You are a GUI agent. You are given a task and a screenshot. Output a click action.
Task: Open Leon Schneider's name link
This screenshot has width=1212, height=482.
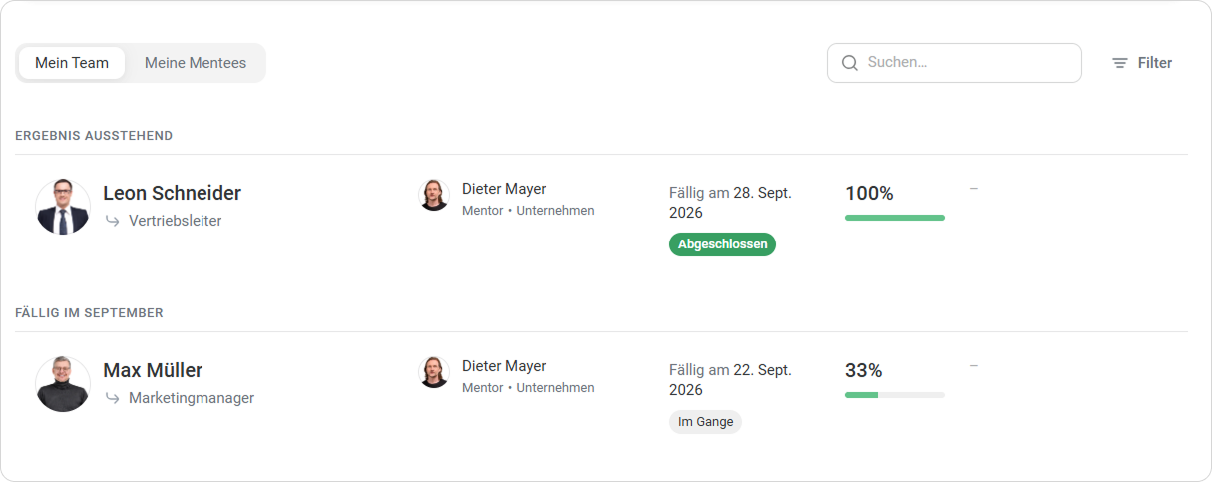(172, 193)
